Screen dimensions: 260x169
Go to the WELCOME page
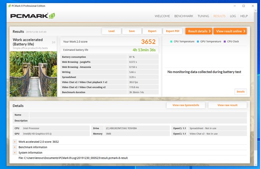[162, 16]
